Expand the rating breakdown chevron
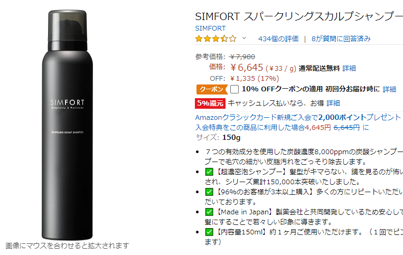403x255 pixels. pyautogui.click(x=244, y=38)
